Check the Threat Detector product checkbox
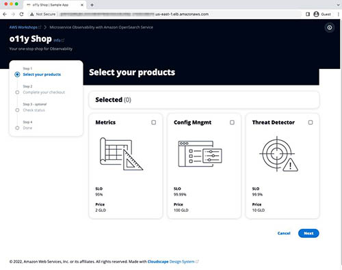Viewport: 342px width, 270px height. click(x=311, y=122)
